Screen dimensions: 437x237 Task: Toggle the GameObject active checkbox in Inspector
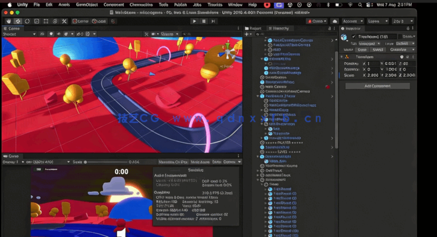coord(354,37)
